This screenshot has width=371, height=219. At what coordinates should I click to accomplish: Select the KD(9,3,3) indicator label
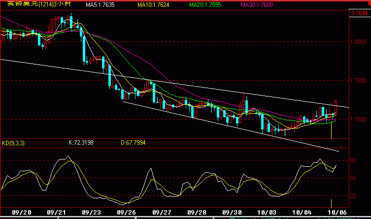click(13, 143)
